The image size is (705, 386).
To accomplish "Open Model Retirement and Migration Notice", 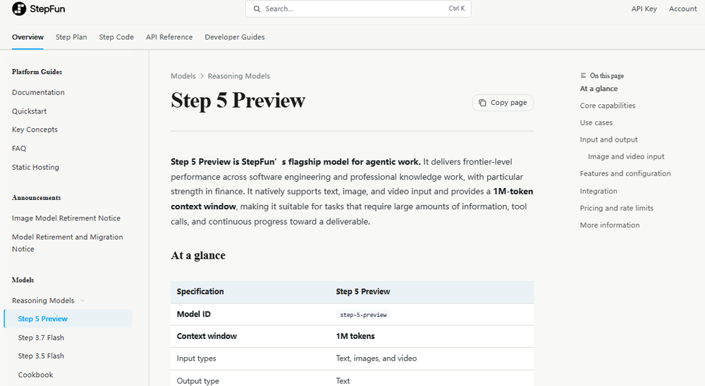I will tap(68, 242).
